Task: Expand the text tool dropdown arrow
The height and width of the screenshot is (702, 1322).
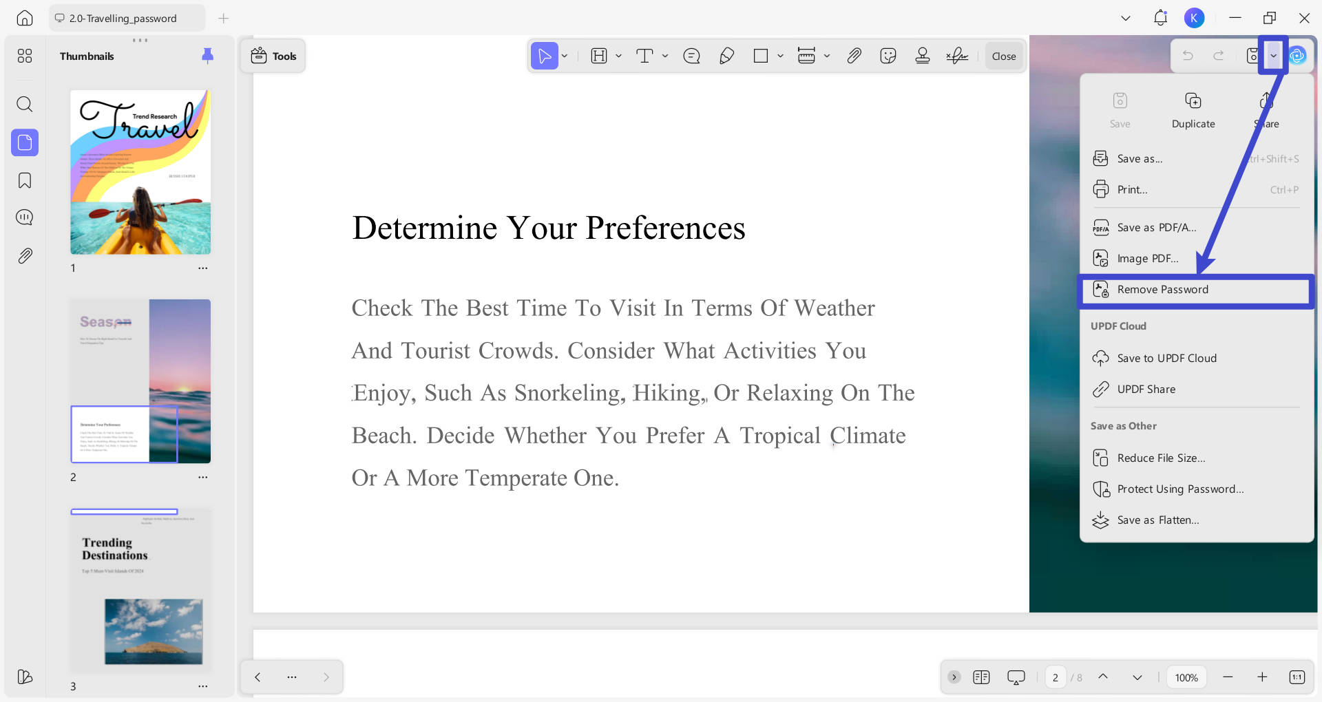Action: pyautogui.click(x=665, y=56)
